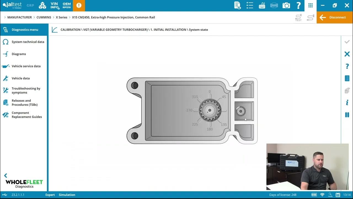The height and width of the screenshot is (199, 353).
Task: Click the 315 degree marker label
Action: (195, 97)
